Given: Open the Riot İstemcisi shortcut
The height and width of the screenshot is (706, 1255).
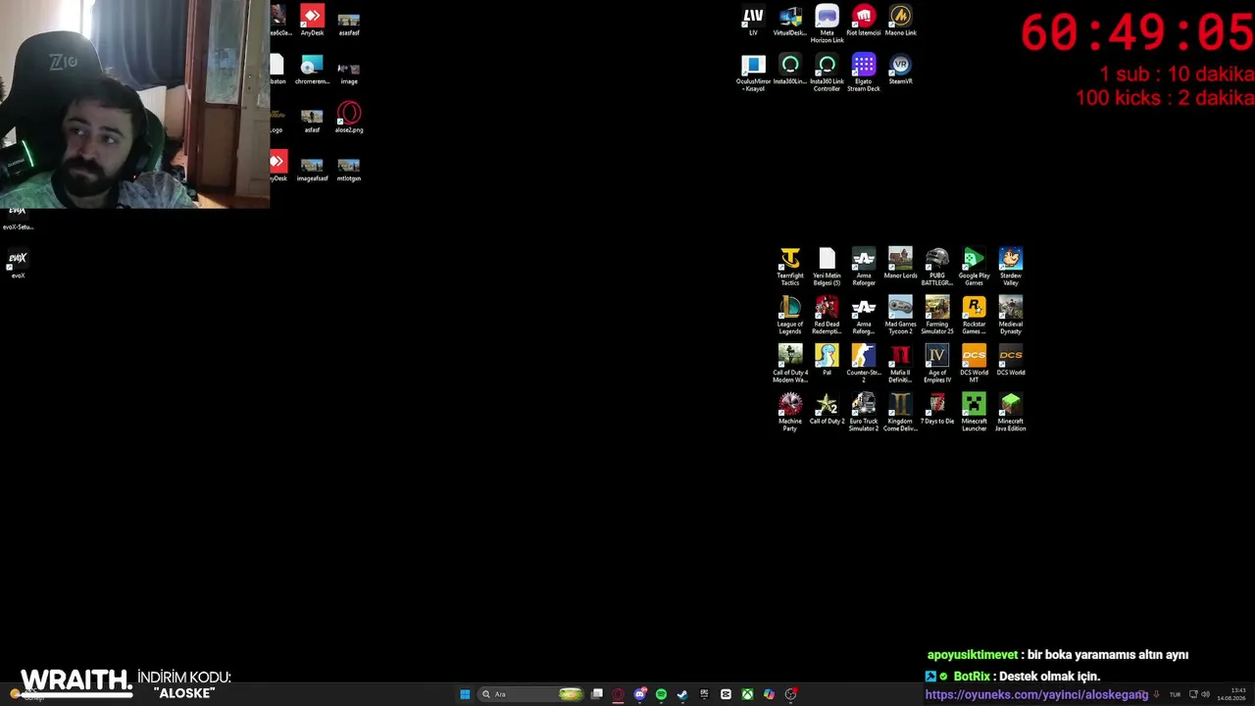Looking at the screenshot, I should [864, 21].
